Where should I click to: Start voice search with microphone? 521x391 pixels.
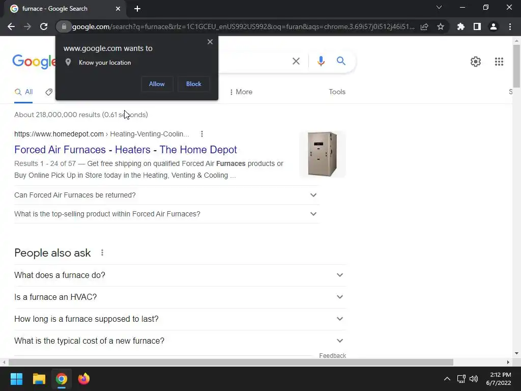point(321,61)
